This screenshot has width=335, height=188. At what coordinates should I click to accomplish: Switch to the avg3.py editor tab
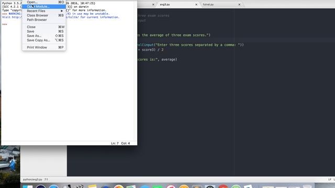click(x=165, y=4)
